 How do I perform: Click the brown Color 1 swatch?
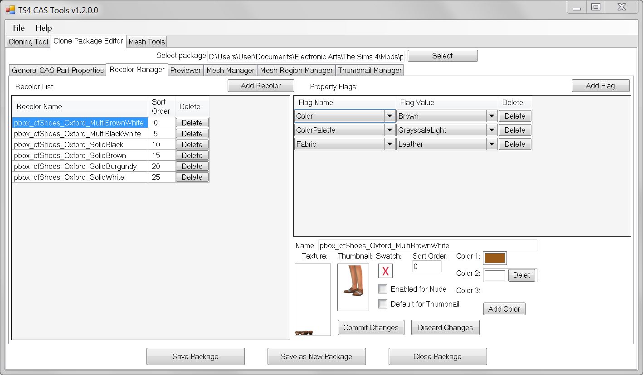[495, 258]
